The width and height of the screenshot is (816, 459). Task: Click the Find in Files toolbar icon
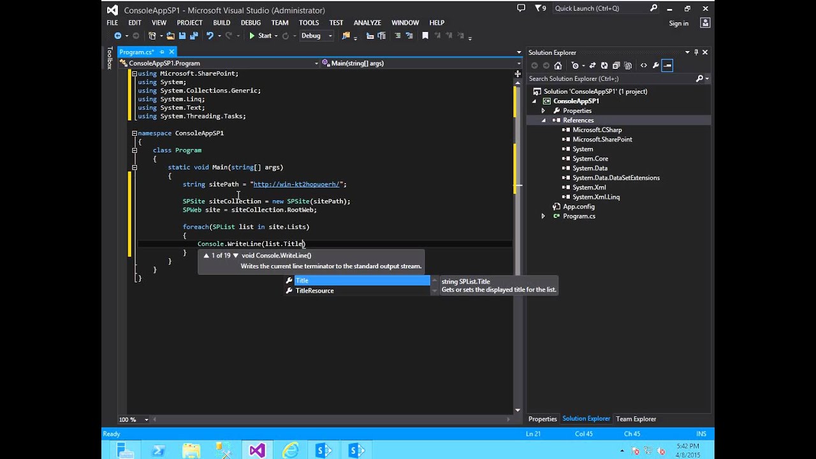pyautogui.click(x=346, y=36)
